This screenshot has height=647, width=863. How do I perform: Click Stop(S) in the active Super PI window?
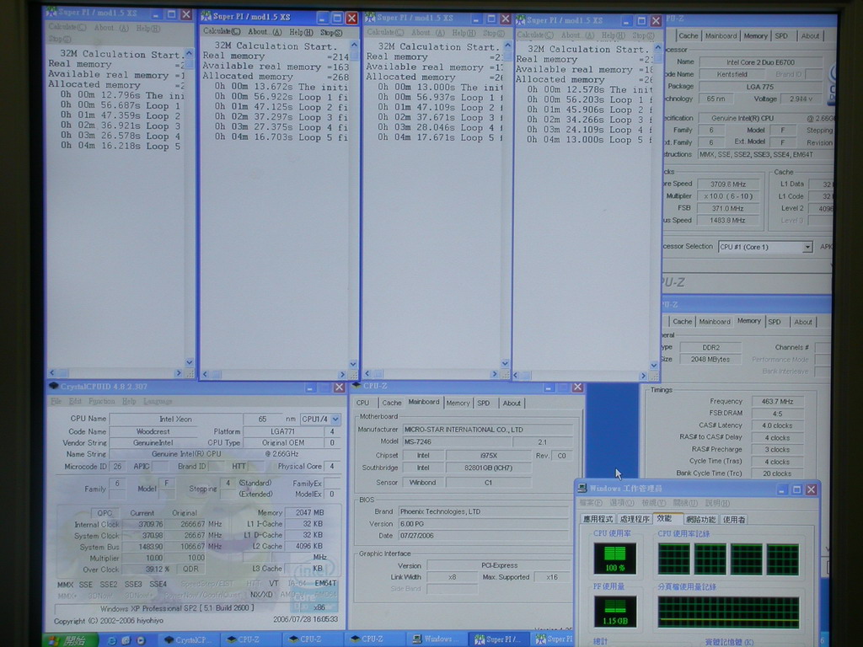pyautogui.click(x=331, y=33)
